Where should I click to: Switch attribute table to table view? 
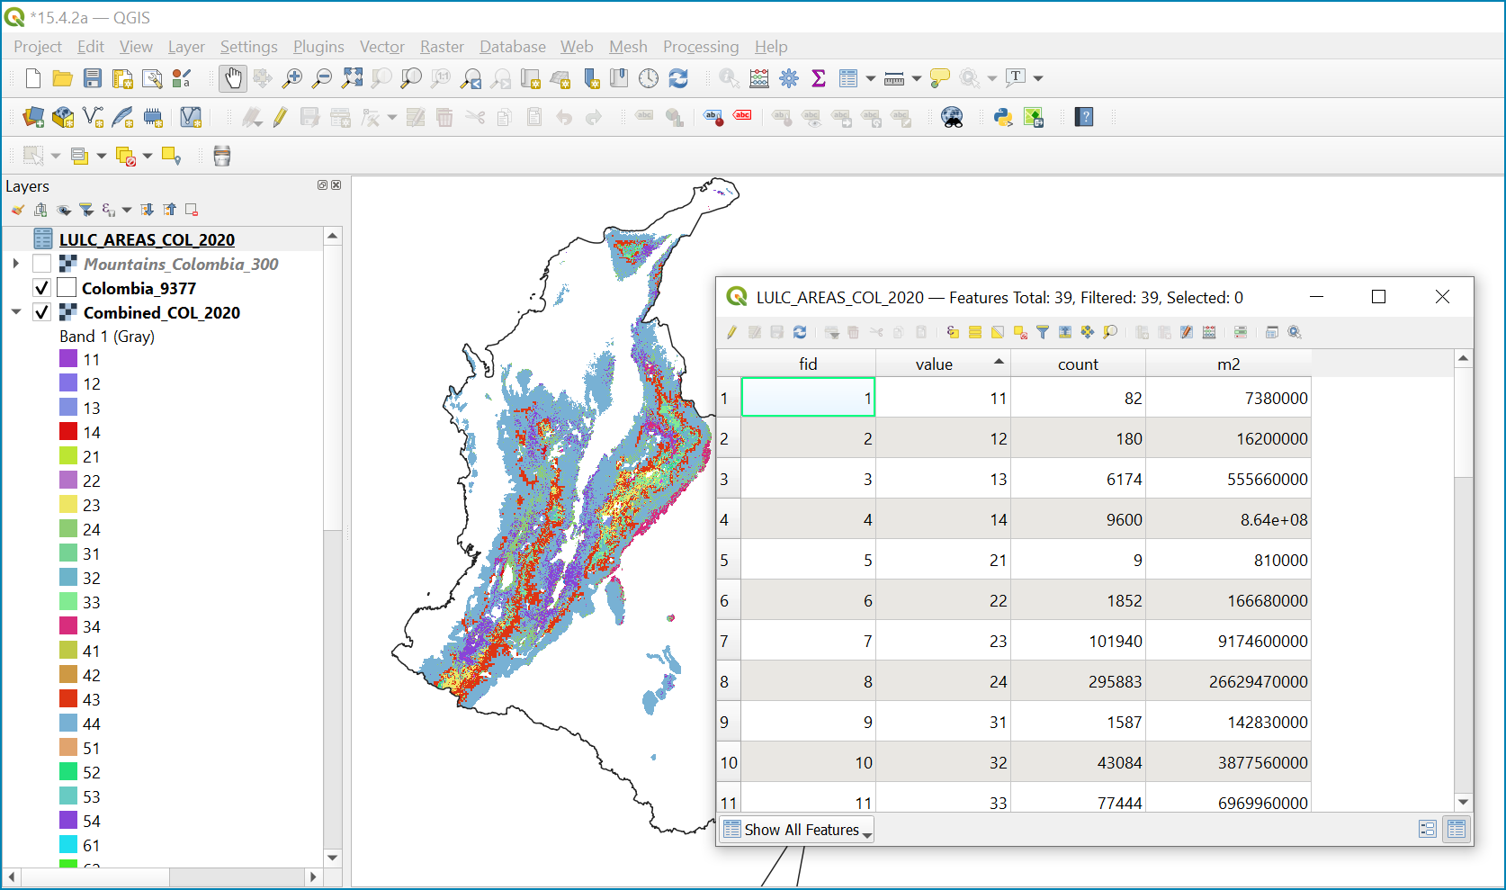pos(1457,829)
